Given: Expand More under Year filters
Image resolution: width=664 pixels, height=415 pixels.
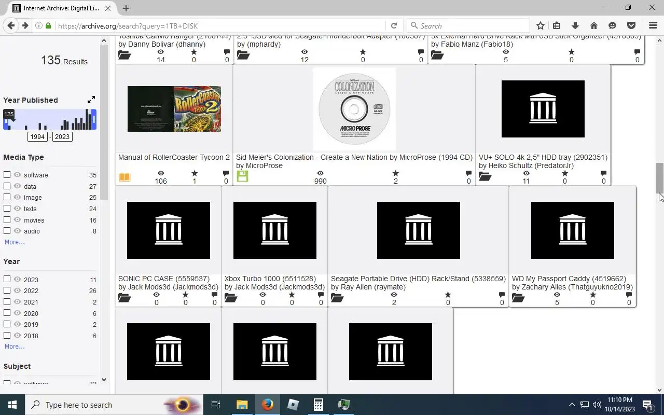Looking at the screenshot, I should [x=15, y=347].
